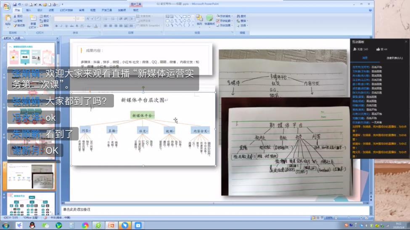Toggle Bold formatting in the font group
Image resolution: width=410 pixels, height=230 pixels.
(x=56, y=26)
